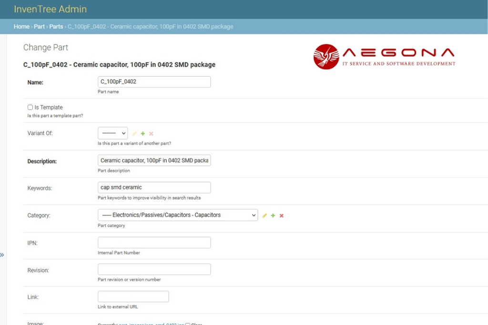The image size is (488, 325).
Task: Click the 'Part name' help text
Action: pos(108,92)
